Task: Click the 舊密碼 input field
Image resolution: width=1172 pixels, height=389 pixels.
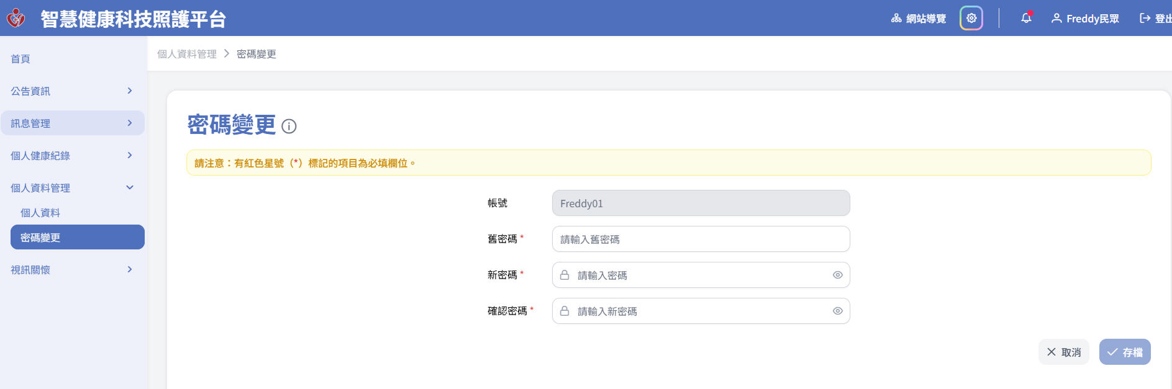Action: (x=701, y=239)
